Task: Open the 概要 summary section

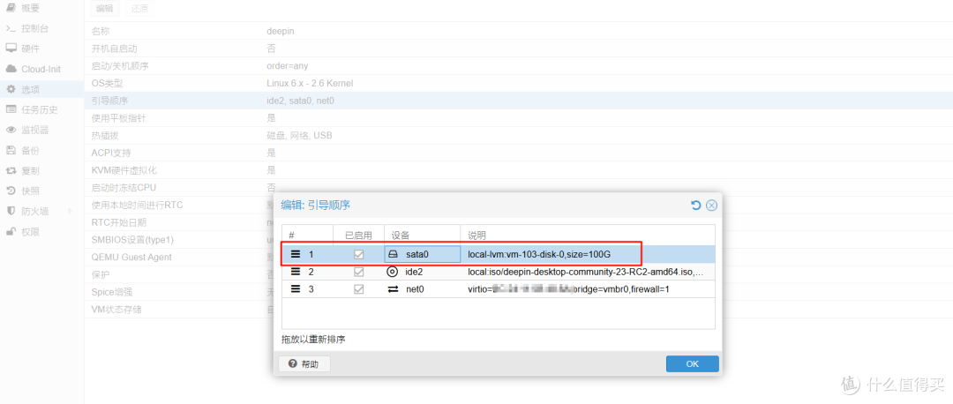Action: 42,9
